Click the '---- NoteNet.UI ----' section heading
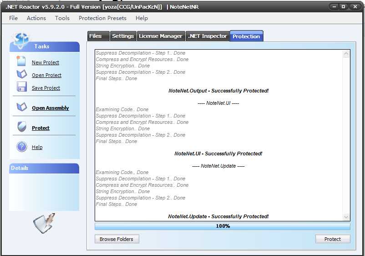This screenshot has width=365, height=256. (218, 103)
